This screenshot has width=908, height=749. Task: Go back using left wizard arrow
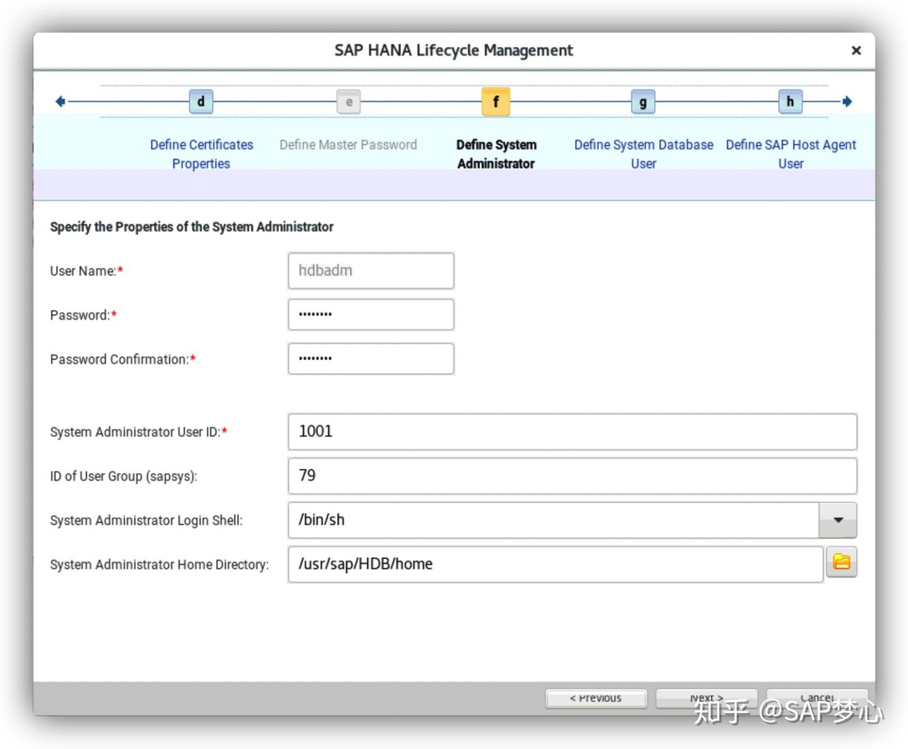click(x=61, y=102)
